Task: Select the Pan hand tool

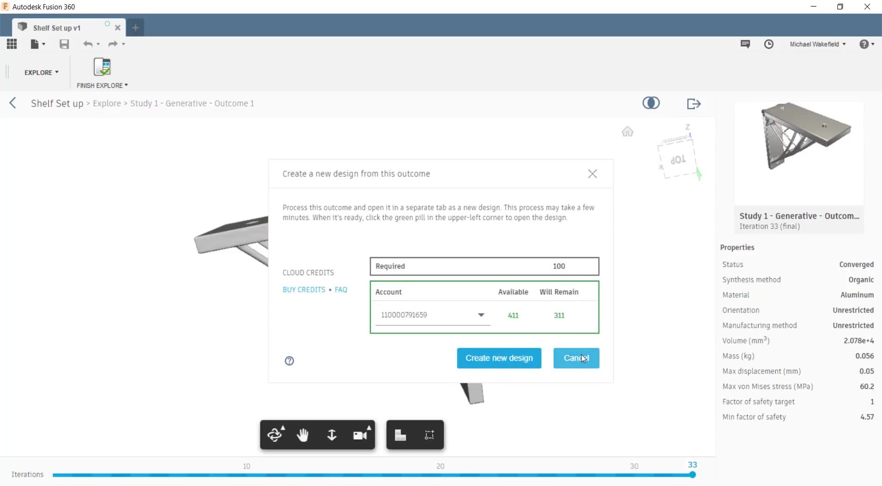Action: click(x=303, y=435)
